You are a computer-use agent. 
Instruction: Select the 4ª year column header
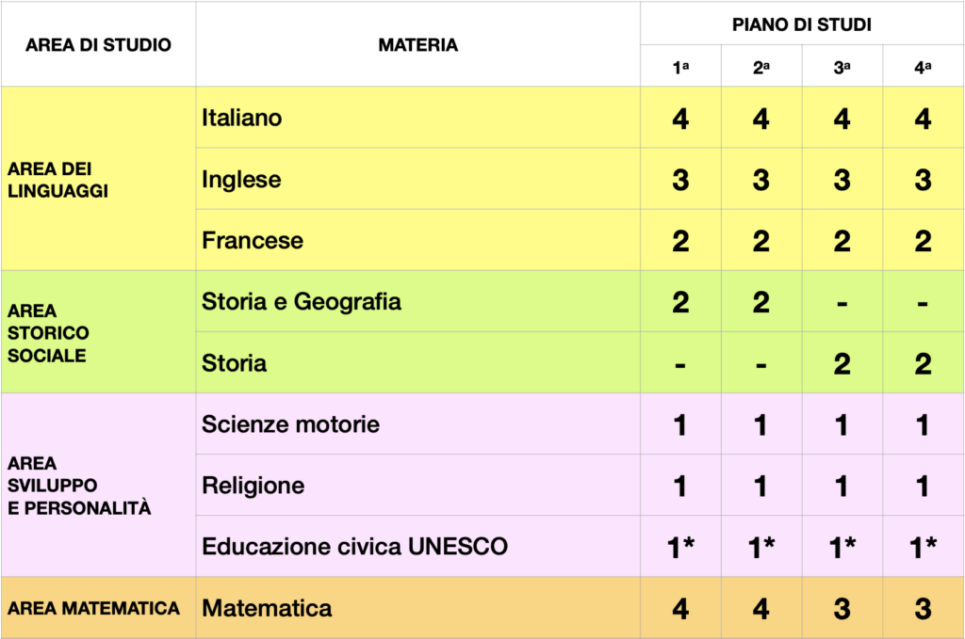pyautogui.click(x=923, y=68)
